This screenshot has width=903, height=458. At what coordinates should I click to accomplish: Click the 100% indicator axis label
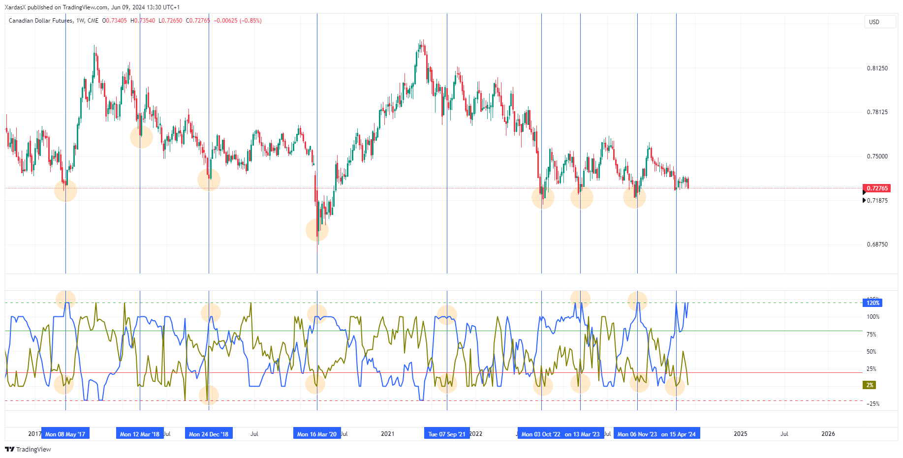(872, 317)
